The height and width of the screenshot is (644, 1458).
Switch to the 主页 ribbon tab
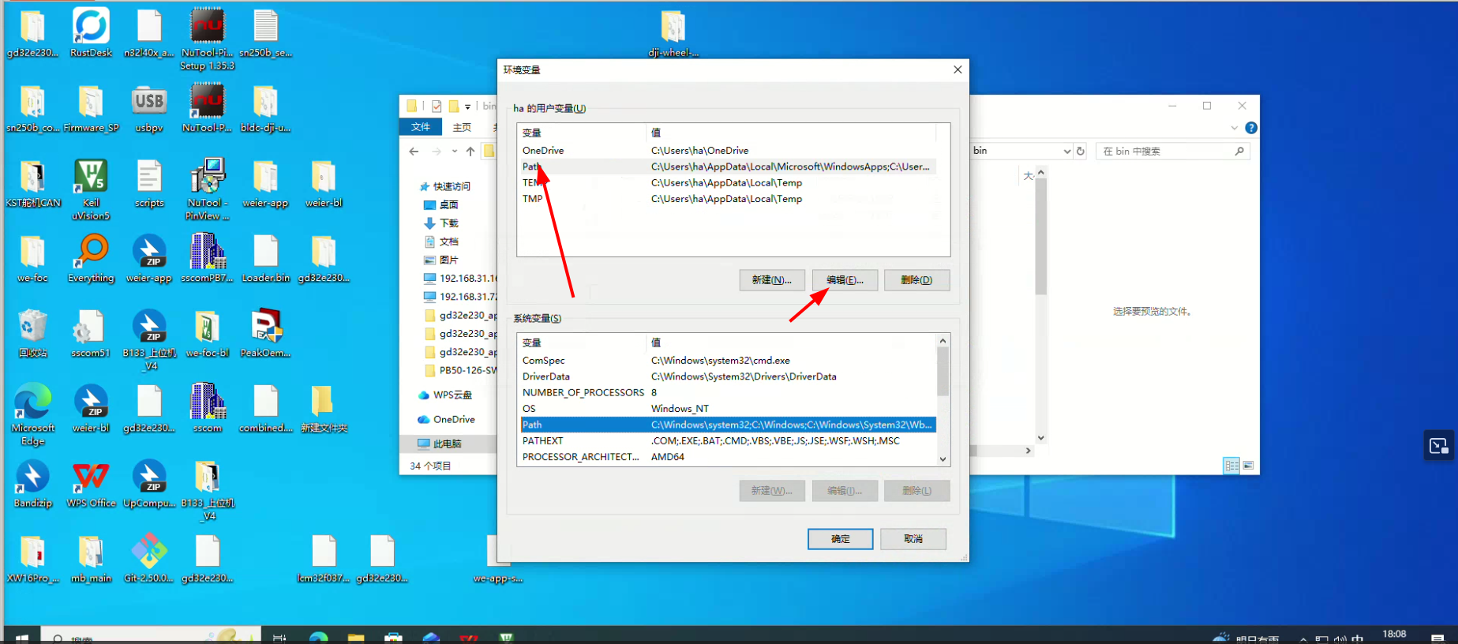[x=462, y=127]
